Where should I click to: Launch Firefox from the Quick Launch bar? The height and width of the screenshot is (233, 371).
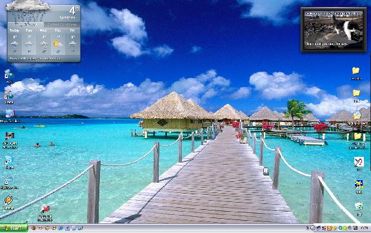pyautogui.click(x=34, y=228)
